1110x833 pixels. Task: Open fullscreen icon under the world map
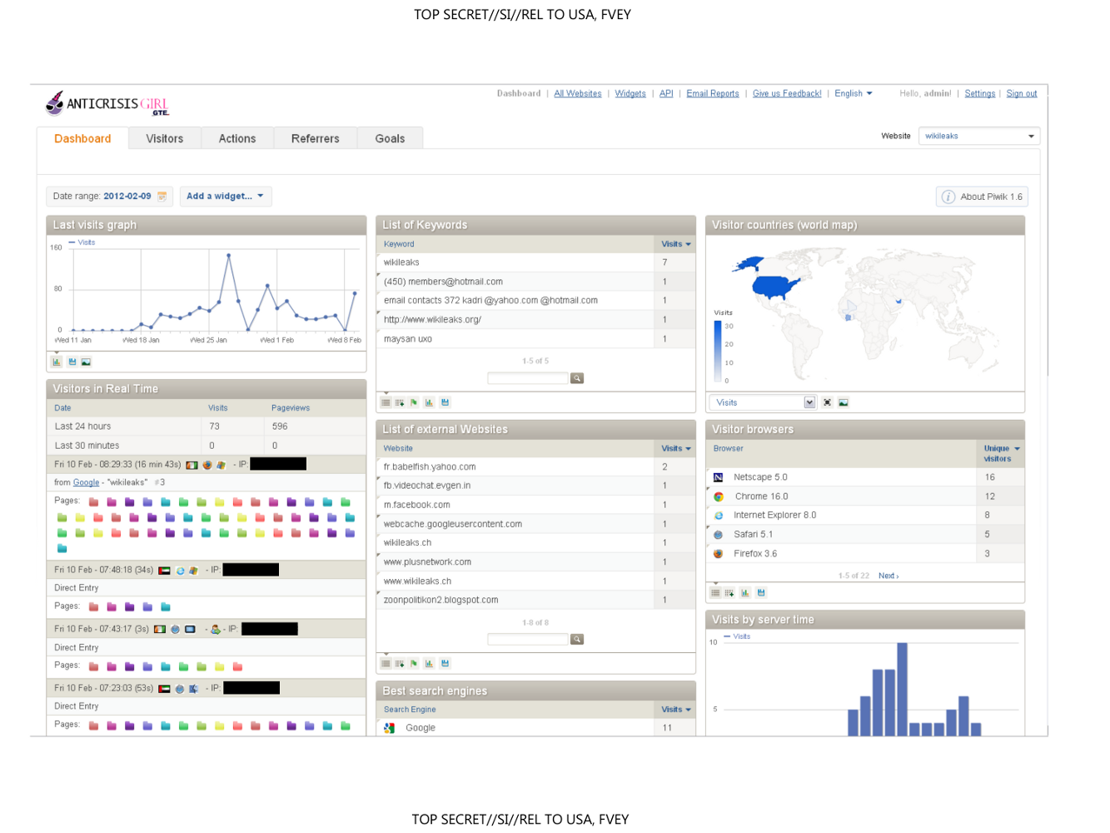[827, 402]
